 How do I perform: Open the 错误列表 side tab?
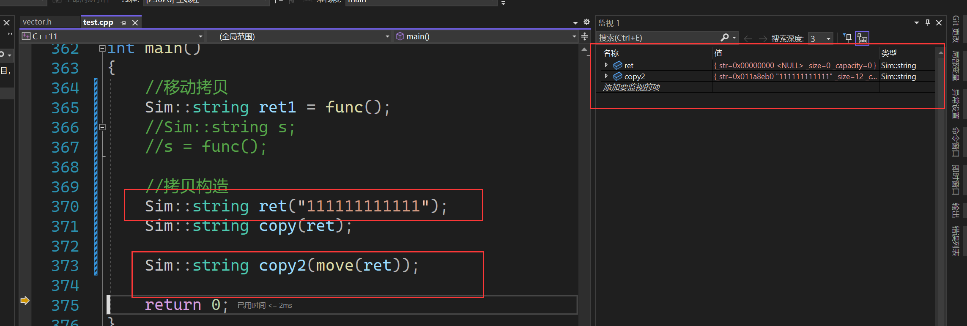(956, 241)
